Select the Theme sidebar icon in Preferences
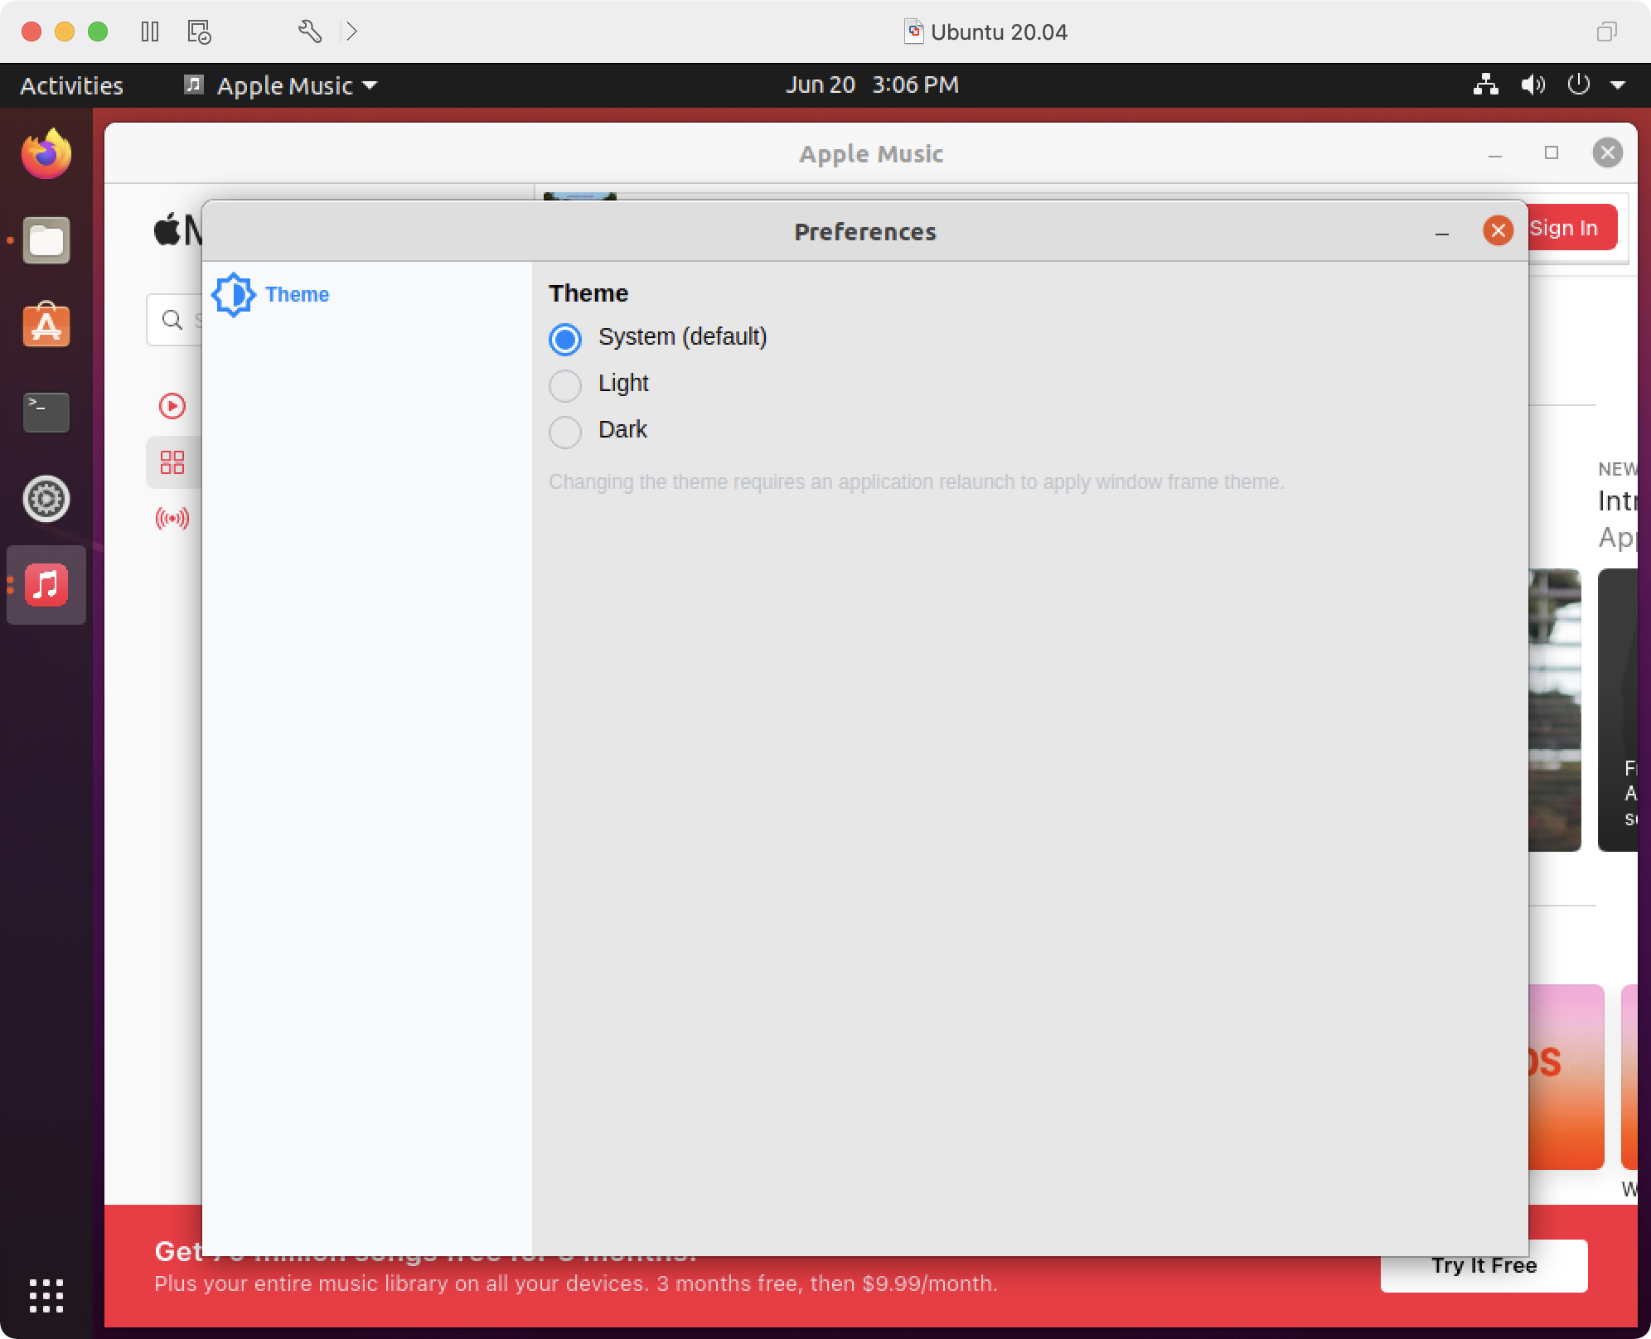Screen dimensions: 1651x1339 tap(233, 295)
